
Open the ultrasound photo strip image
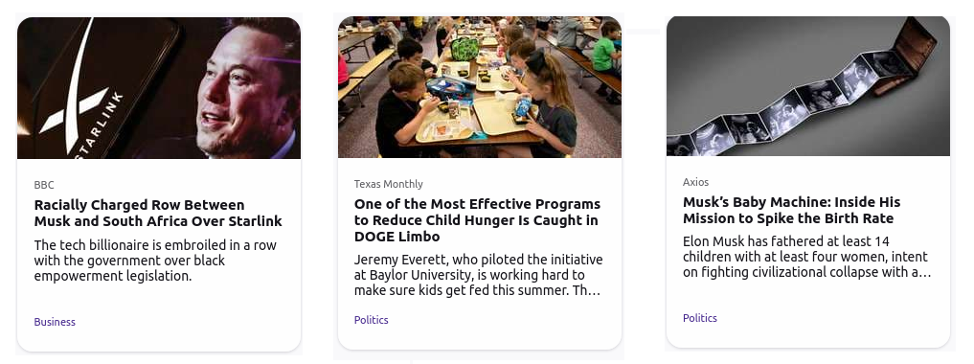coord(808,86)
